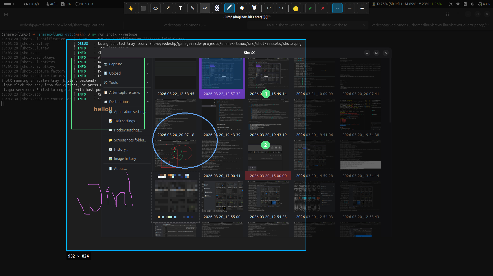Image resolution: width=493 pixels, height=276 pixels.
Task: Click filename 2026-03-20_17-00-41
Action: (x=222, y=176)
